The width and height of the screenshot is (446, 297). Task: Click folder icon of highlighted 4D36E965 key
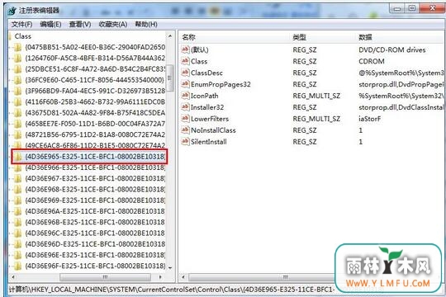coord(18,157)
